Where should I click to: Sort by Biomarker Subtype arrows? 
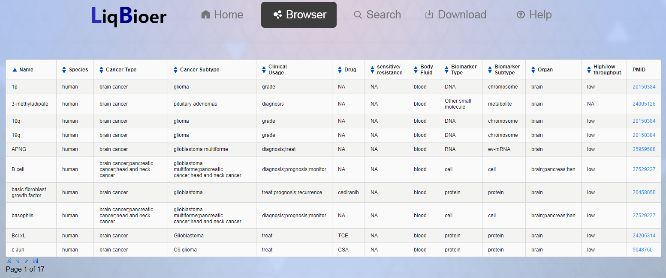(x=490, y=70)
